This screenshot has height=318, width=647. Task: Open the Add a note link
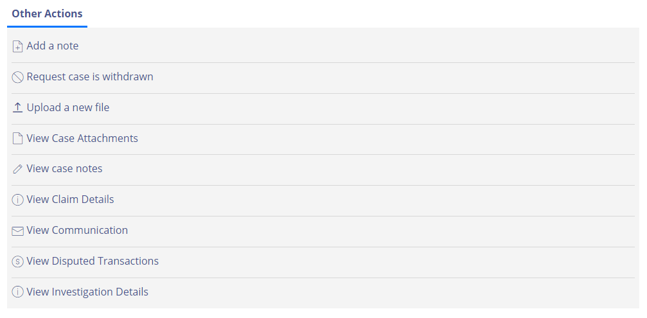tap(53, 46)
